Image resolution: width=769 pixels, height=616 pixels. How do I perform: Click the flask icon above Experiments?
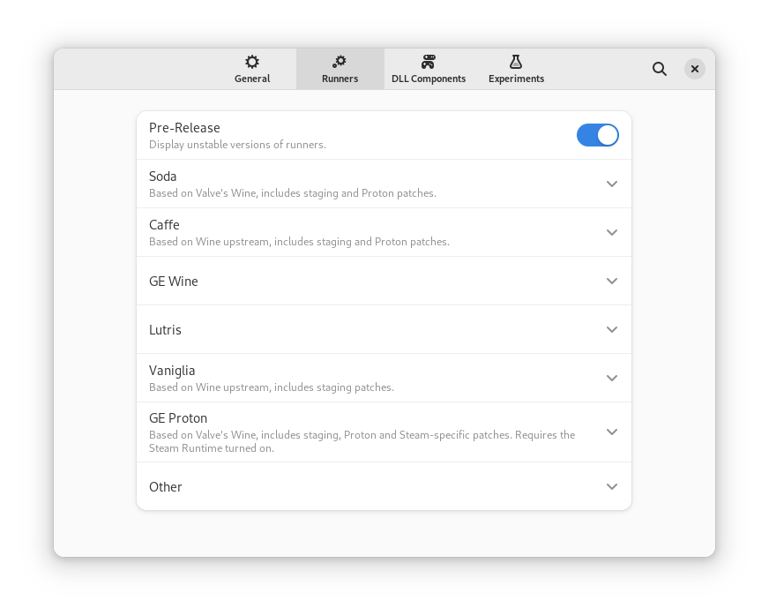[516, 62]
